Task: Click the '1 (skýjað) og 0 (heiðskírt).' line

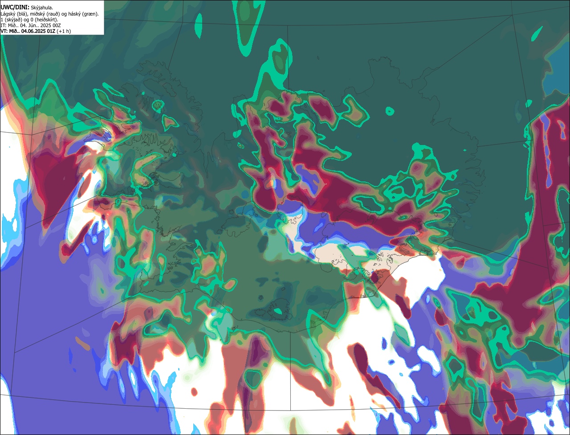Action: point(29,19)
